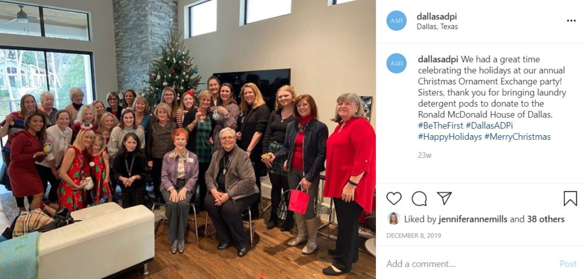Open the 23w timestamp link
The height and width of the screenshot is (279, 585).
(424, 155)
